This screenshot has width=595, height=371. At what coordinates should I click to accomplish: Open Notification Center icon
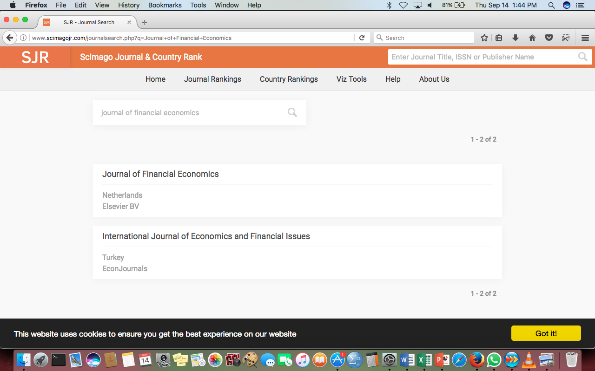tap(580, 5)
